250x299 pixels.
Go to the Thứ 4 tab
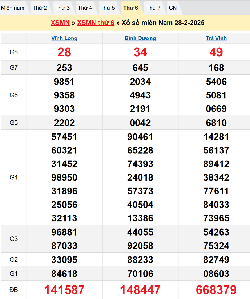pyautogui.click(x=85, y=8)
